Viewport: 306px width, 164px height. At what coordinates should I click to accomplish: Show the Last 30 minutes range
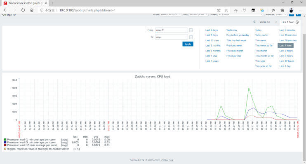[x=288, y=40]
